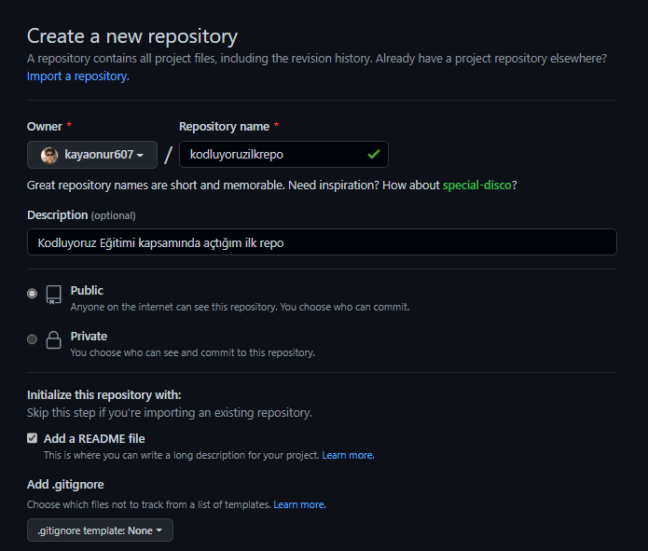The width and height of the screenshot is (648, 551).
Task: Uncheck the Add a README file checkbox
Action: click(x=33, y=438)
